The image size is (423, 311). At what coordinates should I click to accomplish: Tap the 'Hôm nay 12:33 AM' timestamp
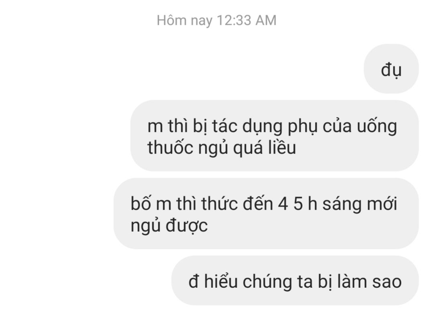point(217,20)
